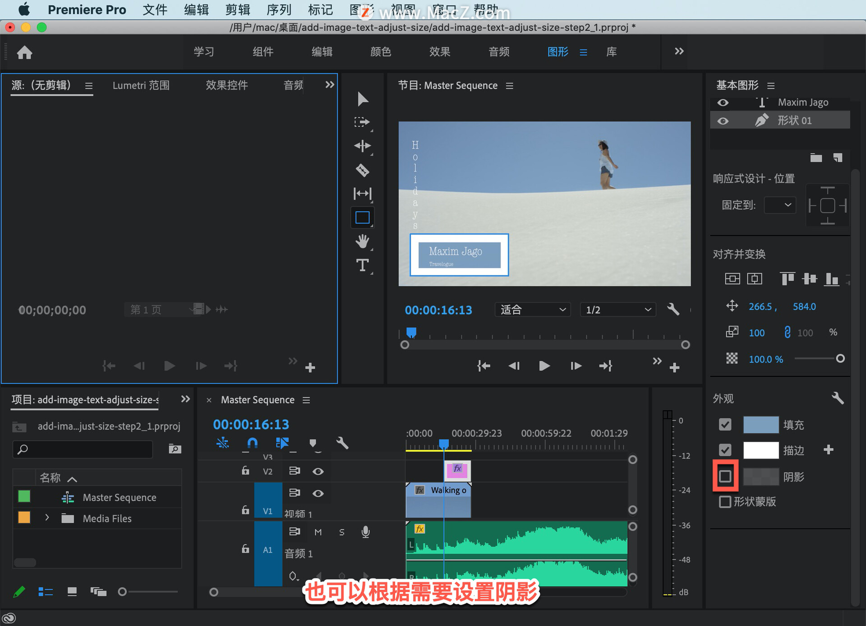Switch to Lumetri 范围 tab
The width and height of the screenshot is (866, 626).
click(141, 85)
